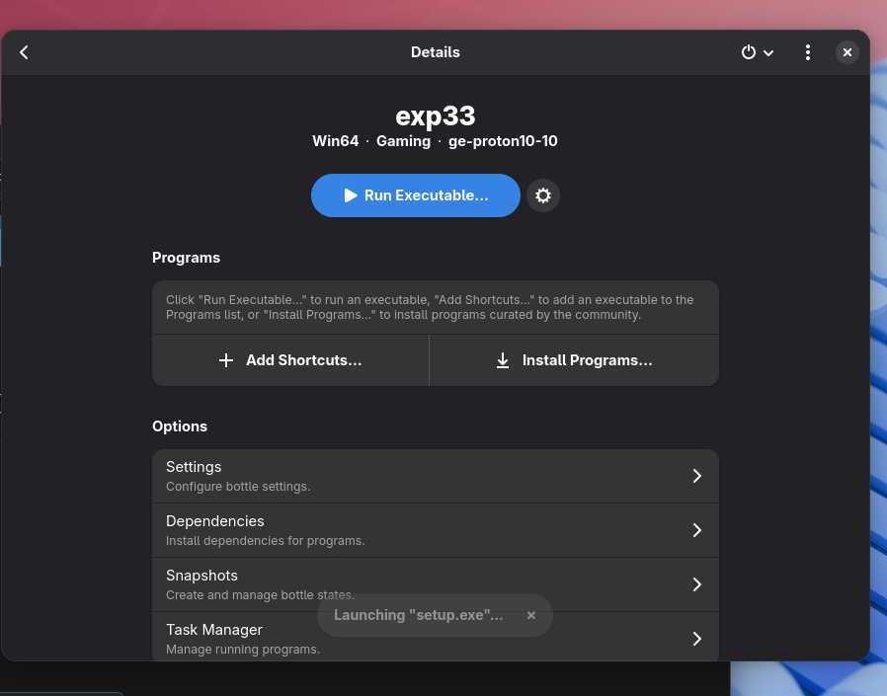Open the Dependencies options row
This screenshot has height=696, width=887.
click(x=436, y=530)
